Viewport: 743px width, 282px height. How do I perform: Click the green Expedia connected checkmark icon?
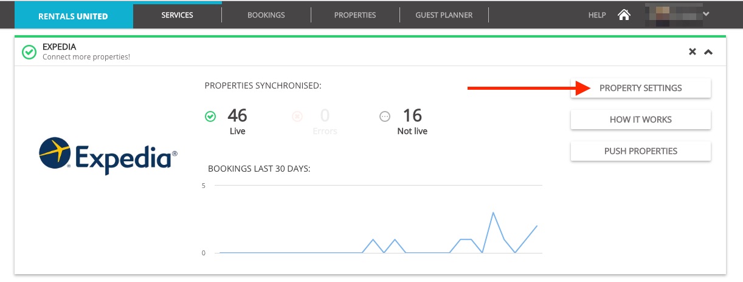[29, 52]
